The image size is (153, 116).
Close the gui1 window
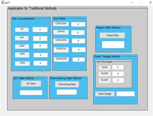[x=150, y=2]
